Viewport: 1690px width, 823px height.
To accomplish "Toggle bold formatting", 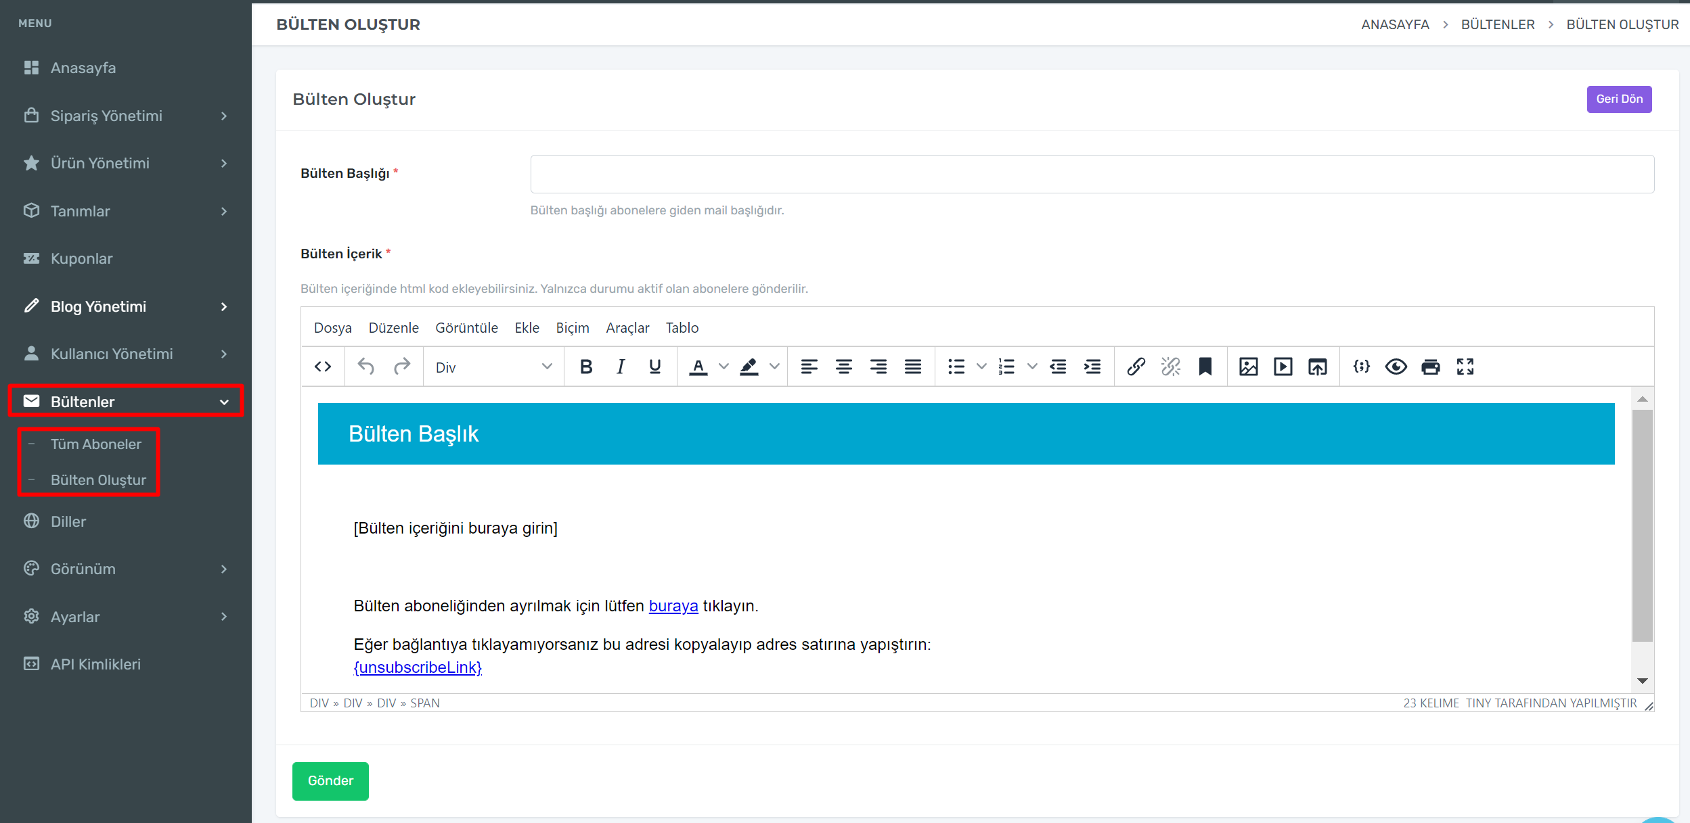I will tap(586, 367).
